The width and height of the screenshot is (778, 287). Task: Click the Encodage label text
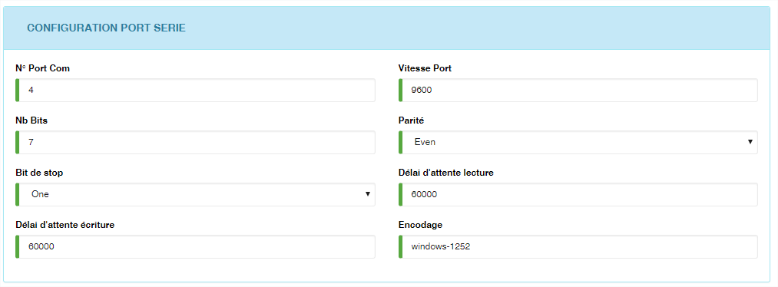click(420, 225)
